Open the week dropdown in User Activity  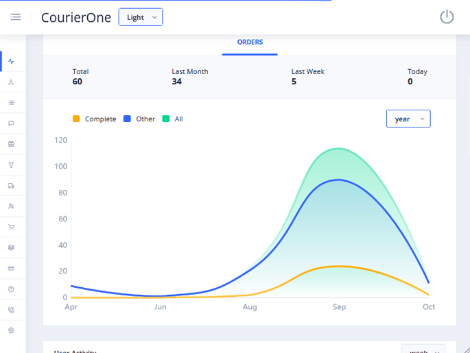(x=423, y=350)
